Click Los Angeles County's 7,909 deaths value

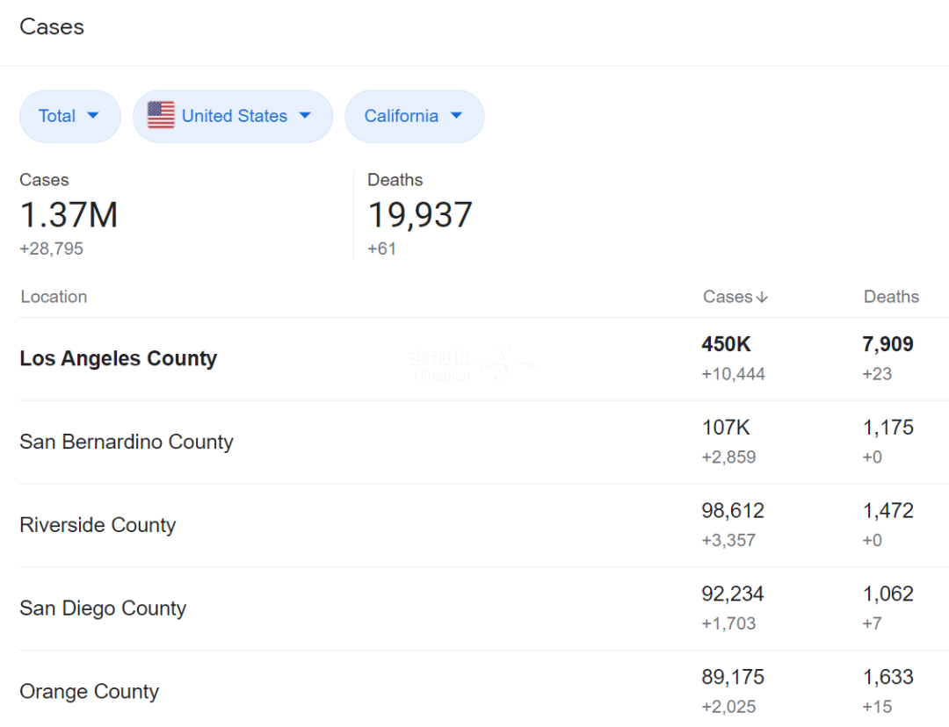[x=887, y=344]
